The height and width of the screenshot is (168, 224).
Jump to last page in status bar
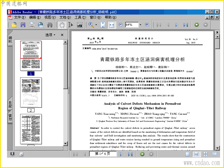[130, 154]
